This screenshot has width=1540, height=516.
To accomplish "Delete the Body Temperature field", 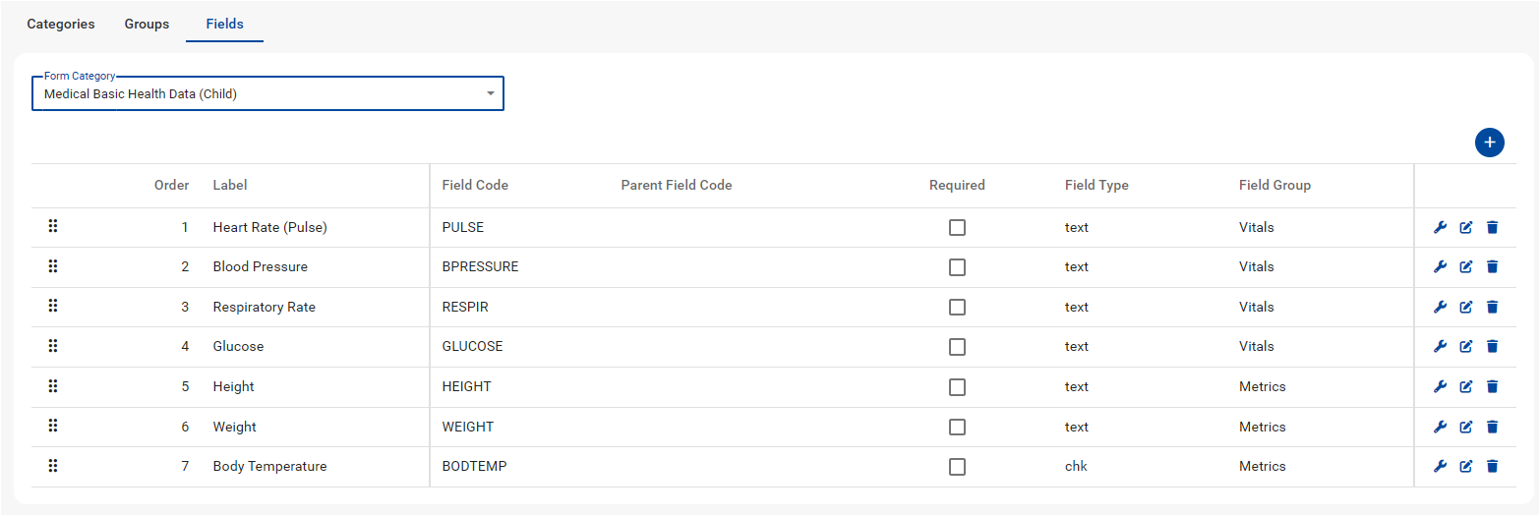I will 1492,466.
